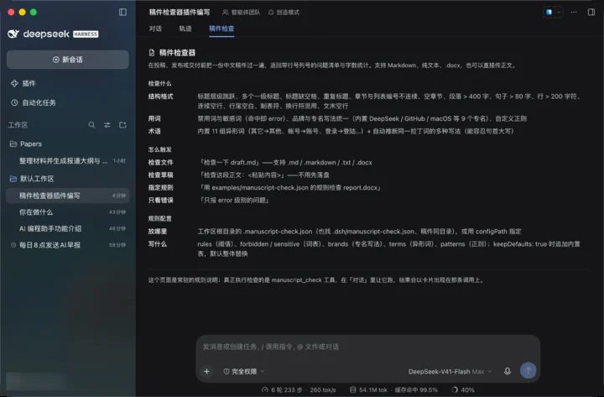Click the 智能体团队 header option

pyautogui.click(x=241, y=13)
